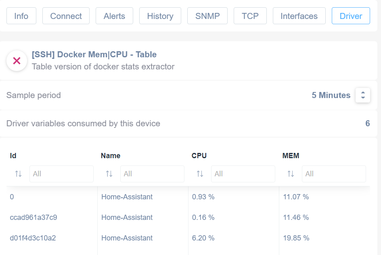Select the SNMP tab
The width and height of the screenshot is (381, 255).
(x=207, y=16)
